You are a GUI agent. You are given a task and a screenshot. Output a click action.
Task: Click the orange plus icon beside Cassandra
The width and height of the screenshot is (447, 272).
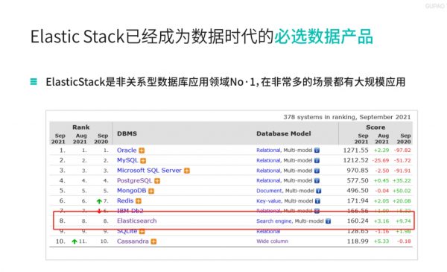coord(153,241)
